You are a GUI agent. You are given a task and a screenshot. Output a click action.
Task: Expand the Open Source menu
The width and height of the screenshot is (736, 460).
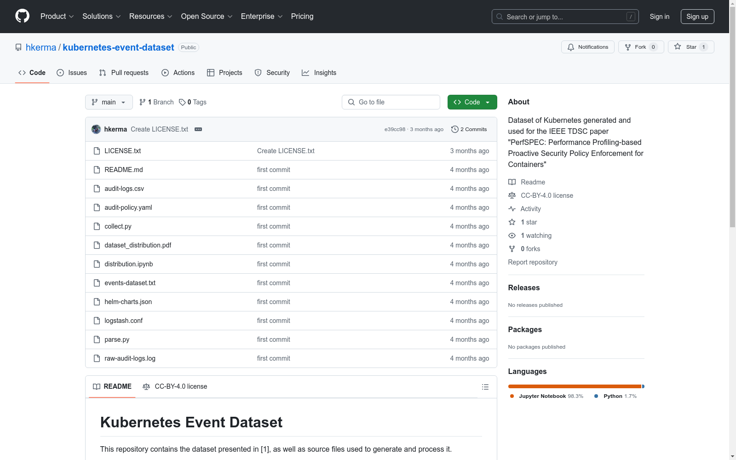(207, 17)
